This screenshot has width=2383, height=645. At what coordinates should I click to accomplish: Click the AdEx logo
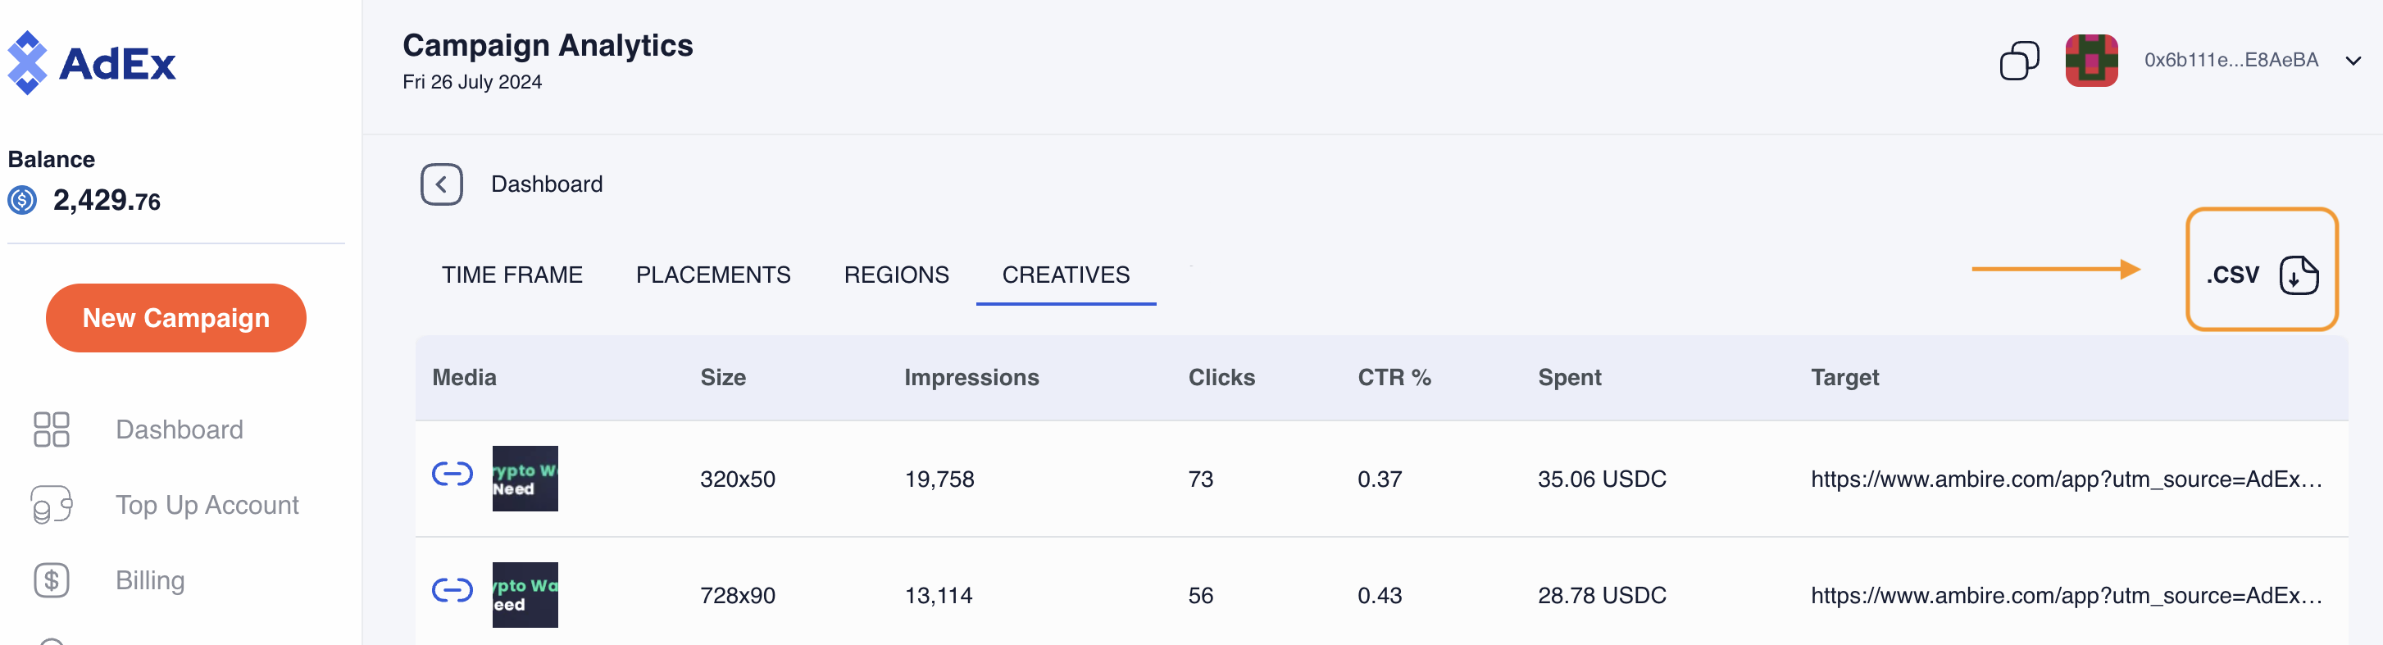(x=91, y=63)
